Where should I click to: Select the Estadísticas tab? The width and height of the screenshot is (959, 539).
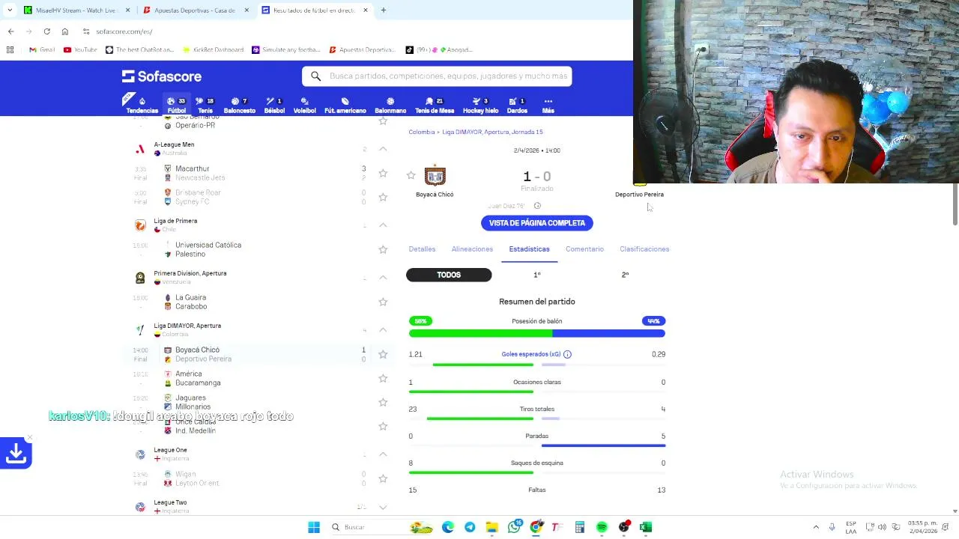[529, 249]
